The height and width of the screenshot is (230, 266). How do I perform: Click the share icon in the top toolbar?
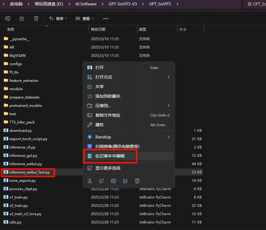click(x=22, y=18)
